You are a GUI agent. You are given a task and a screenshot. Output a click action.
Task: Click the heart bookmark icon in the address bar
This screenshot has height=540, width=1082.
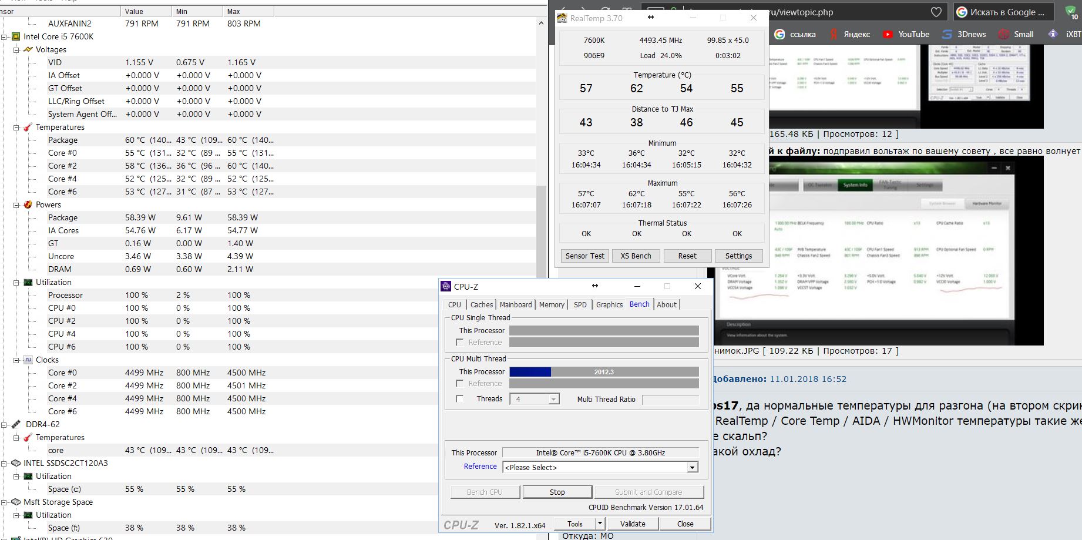pyautogui.click(x=936, y=12)
